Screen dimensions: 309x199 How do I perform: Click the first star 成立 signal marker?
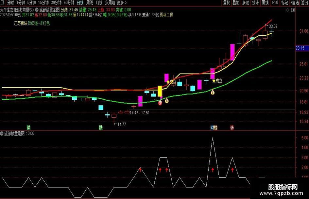click(171, 82)
